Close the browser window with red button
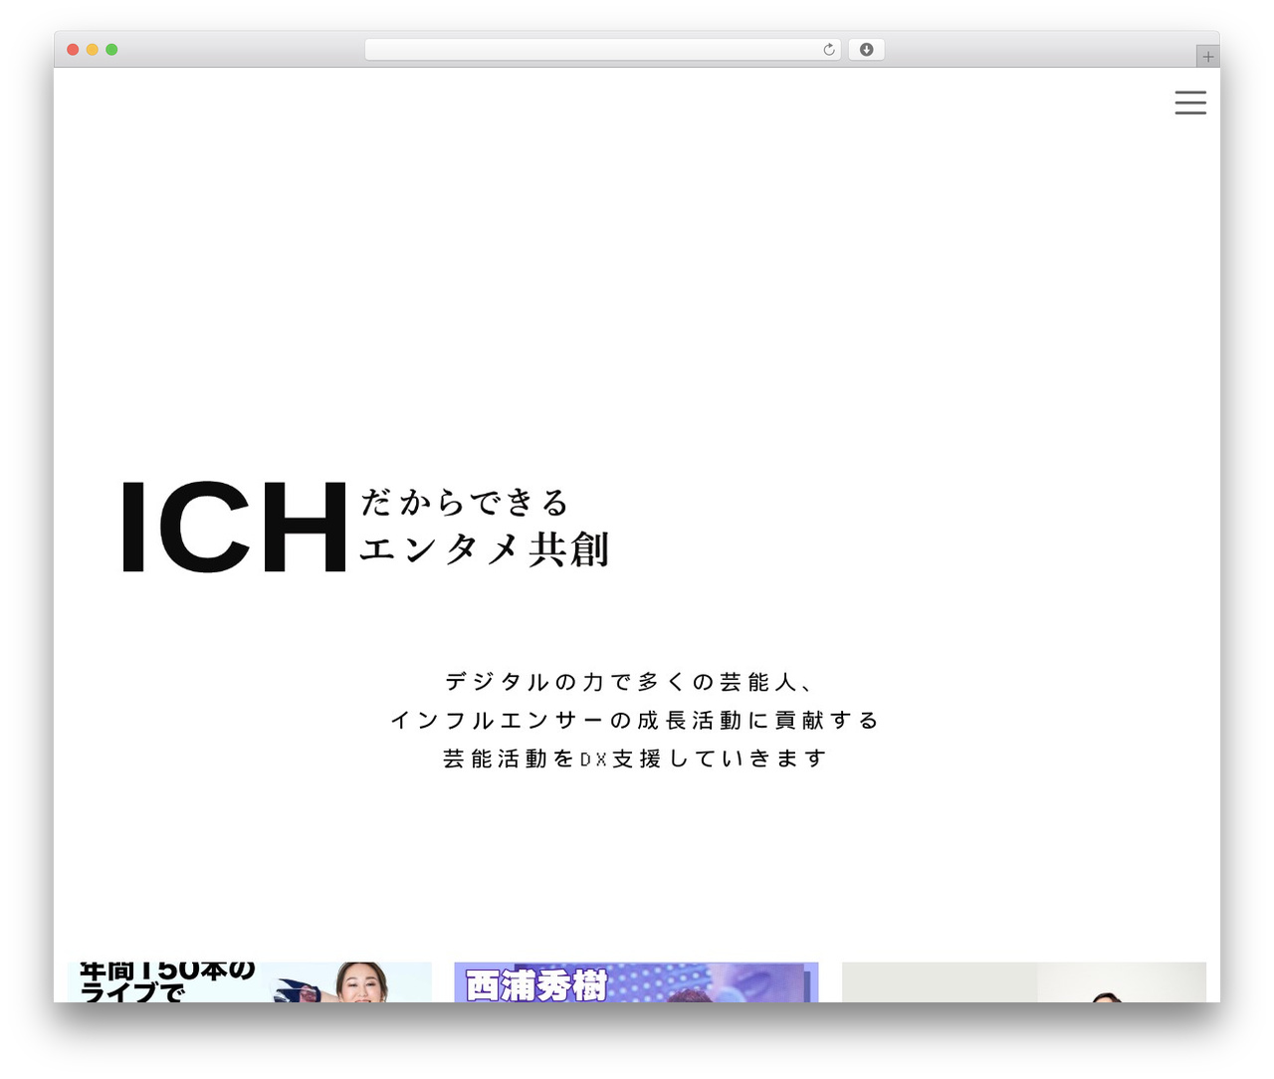 click(x=73, y=50)
